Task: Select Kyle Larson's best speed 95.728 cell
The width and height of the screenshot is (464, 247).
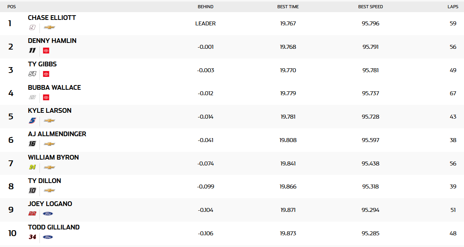Action: [x=371, y=117]
